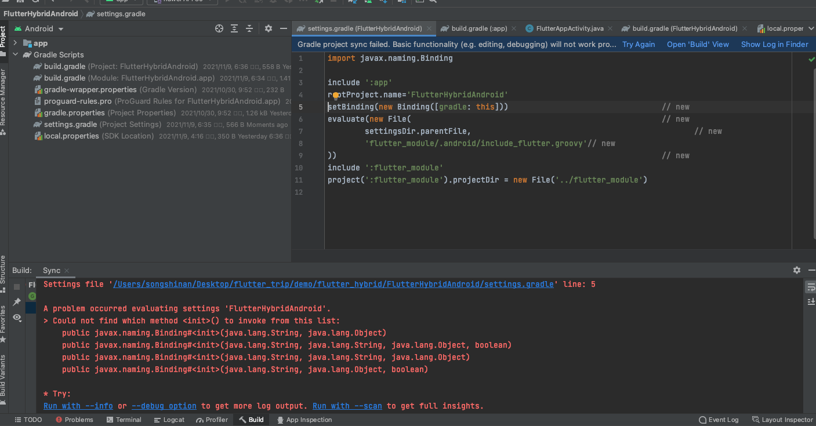Toggle scroll to end of output
This screenshot has height=426, width=816.
tap(811, 301)
